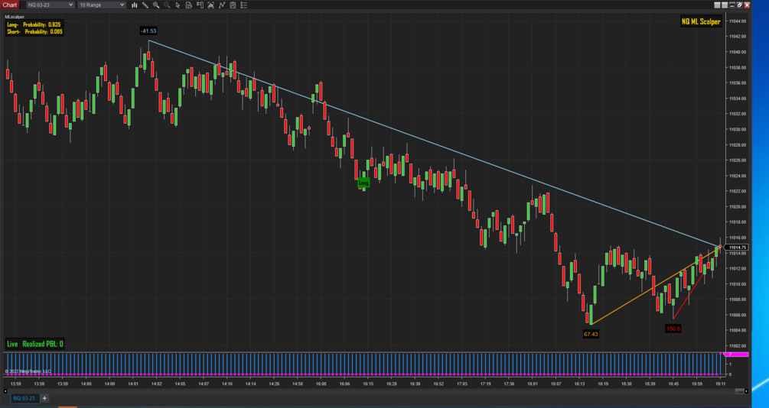
Task: Select the drawing tools pencil icon
Action: [145, 5]
